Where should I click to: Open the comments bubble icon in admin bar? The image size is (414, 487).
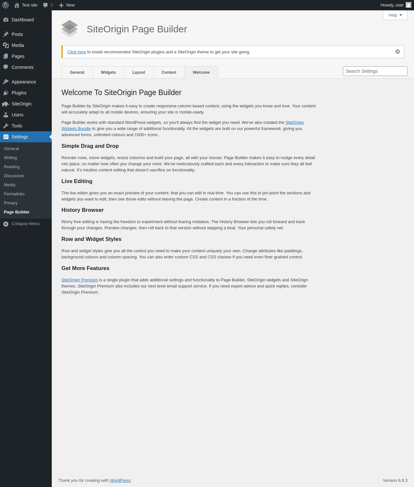46,5
